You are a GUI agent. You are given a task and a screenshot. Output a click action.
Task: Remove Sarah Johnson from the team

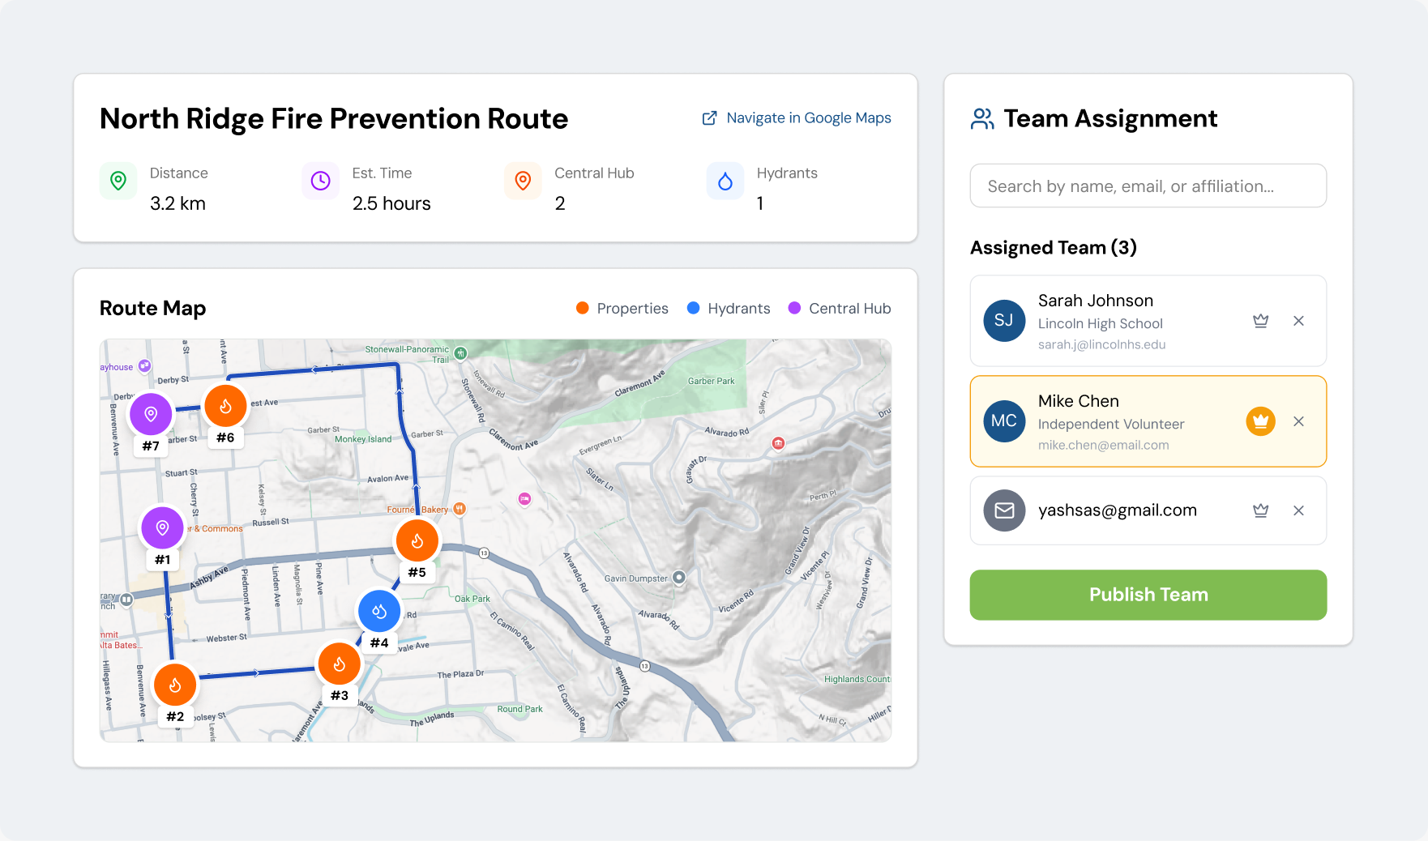pyautogui.click(x=1298, y=321)
